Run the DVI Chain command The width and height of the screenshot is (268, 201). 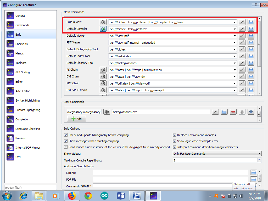[103, 77]
